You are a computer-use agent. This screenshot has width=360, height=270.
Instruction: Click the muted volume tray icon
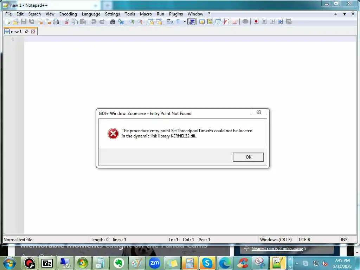[x=324, y=264]
